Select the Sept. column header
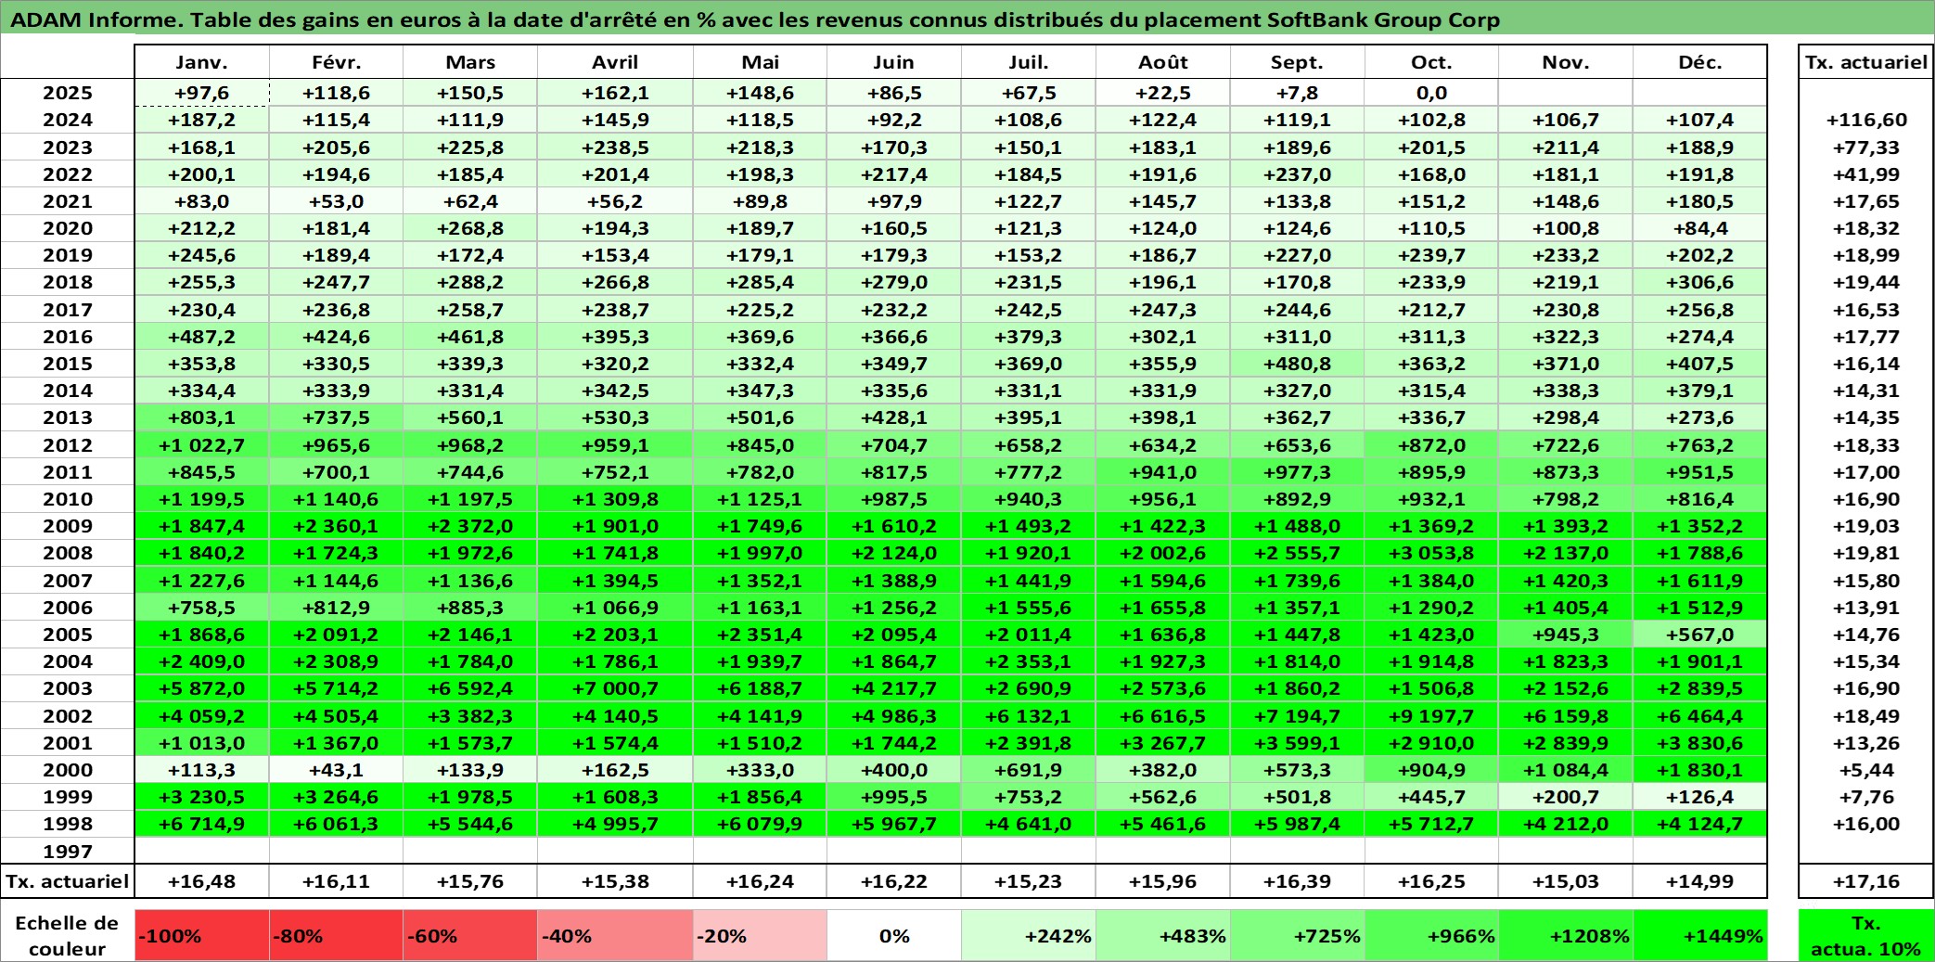Screen dimensions: 1935x962 1297,62
